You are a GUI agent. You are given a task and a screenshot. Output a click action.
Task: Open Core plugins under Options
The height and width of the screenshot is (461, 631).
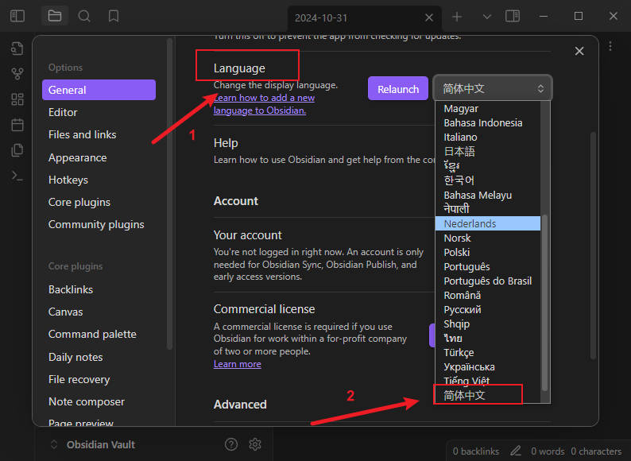[x=99, y=202]
